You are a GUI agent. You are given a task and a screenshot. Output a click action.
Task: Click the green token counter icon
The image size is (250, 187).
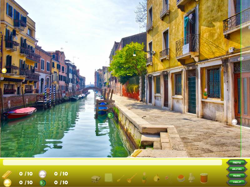[42, 182]
